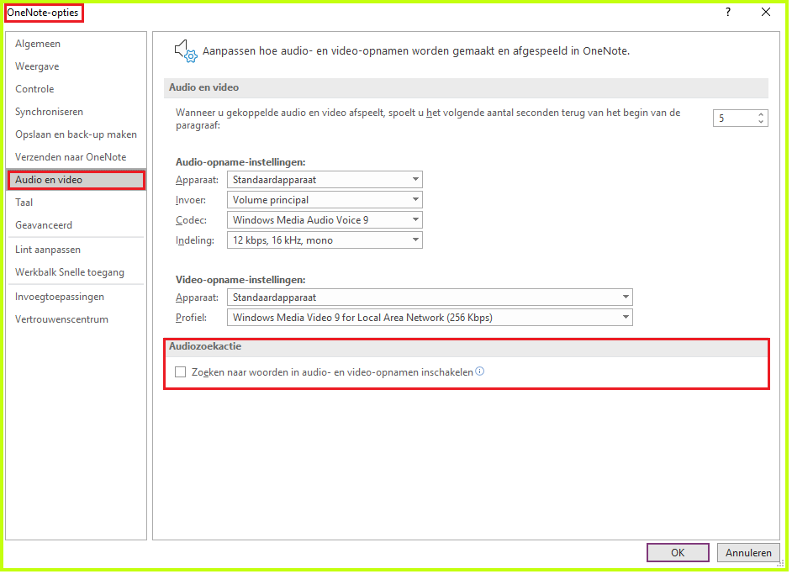Open the Indeling dropdown showing 12 kbps
The width and height of the screenshot is (792, 574).
(325, 241)
